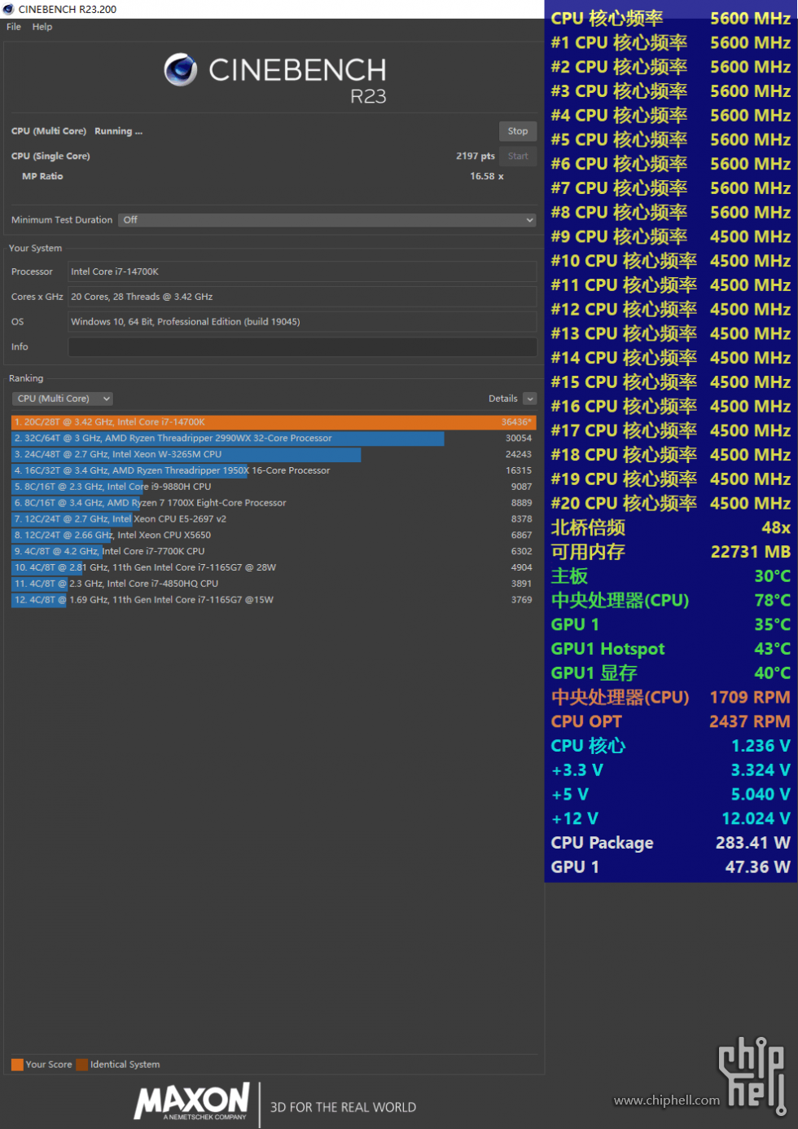Select ranking row 1 Intel Core i7-14700K

point(274,422)
